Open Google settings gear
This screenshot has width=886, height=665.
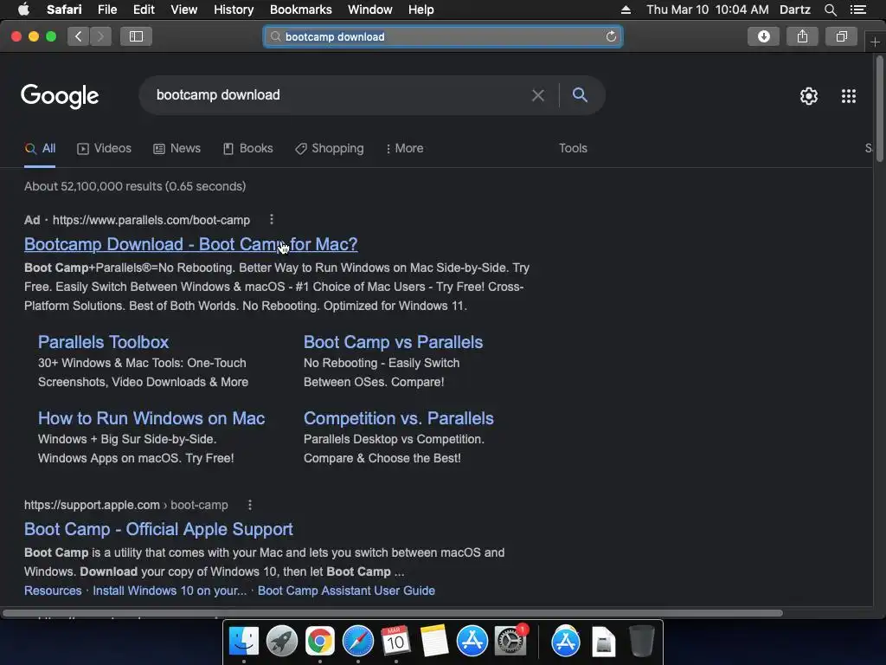pyautogui.click(x=809, y=96)
